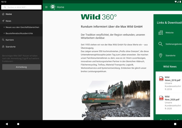Viewport: 182px width, 128px height.
Task: Click 'Unsere Kundenzeitschrift 2020' description
Action: [173, 105]
